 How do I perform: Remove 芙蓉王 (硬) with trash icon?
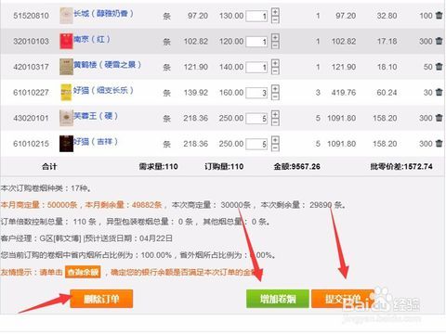(x=439, y=118)
